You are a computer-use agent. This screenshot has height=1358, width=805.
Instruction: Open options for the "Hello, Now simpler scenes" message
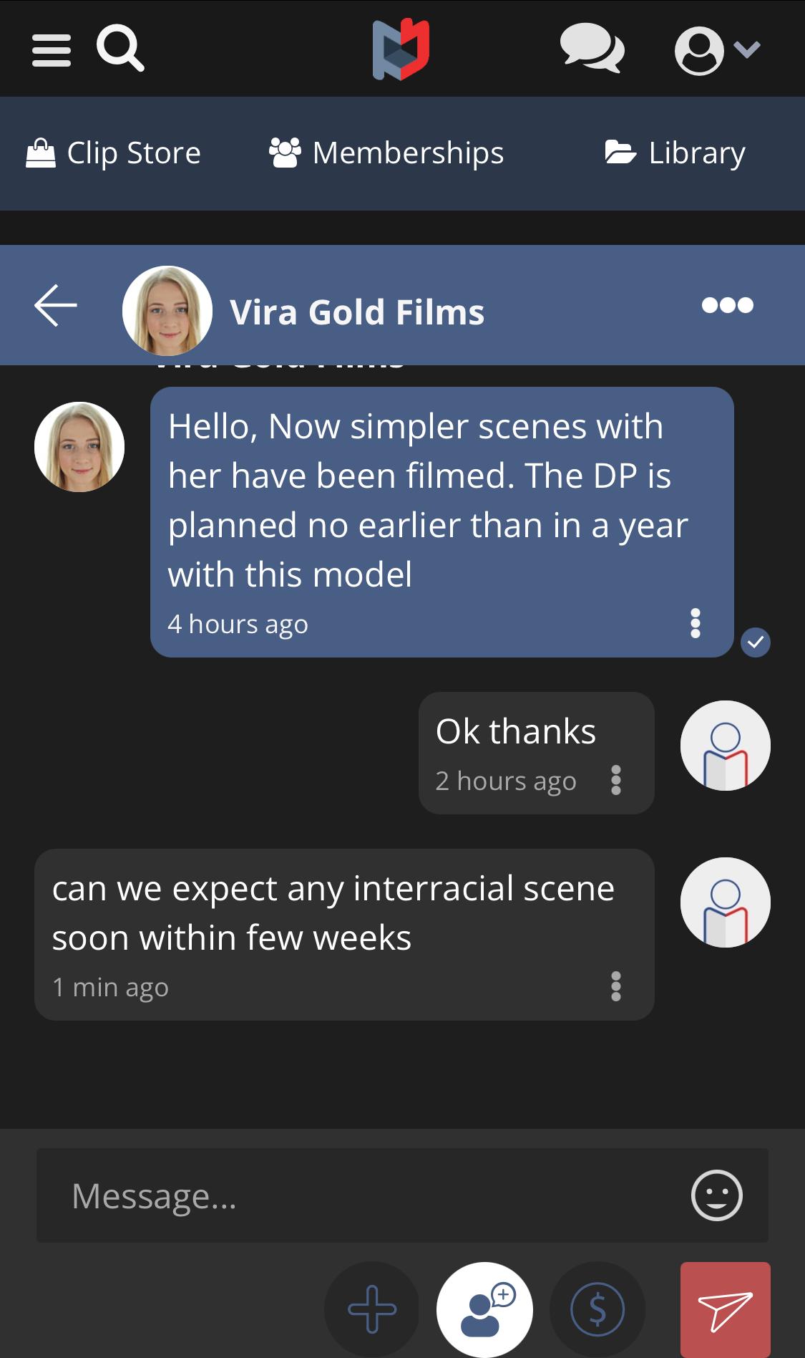click(x=695, y=624)
